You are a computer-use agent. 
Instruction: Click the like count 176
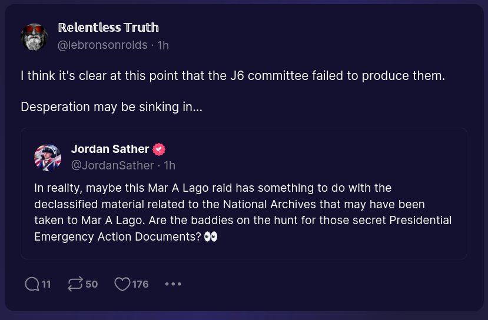click(x=140, y=284)
